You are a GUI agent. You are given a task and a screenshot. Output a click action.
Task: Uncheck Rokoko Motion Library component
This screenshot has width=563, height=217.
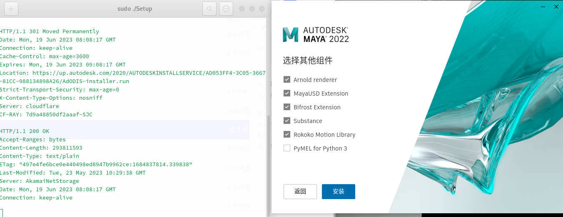(x=287, y=134)
